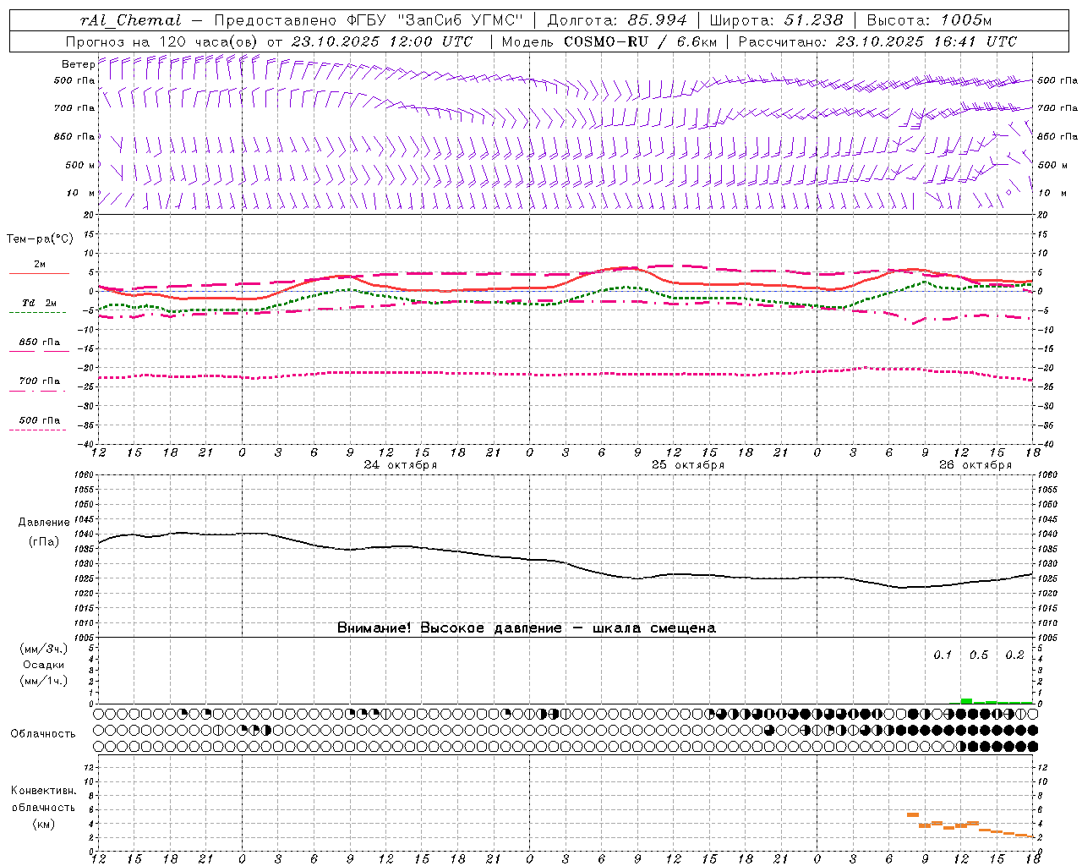The height and width of the screenshot is (866, 1082).
Task: Click the 25 октября date label
Action: coord(688,465)
